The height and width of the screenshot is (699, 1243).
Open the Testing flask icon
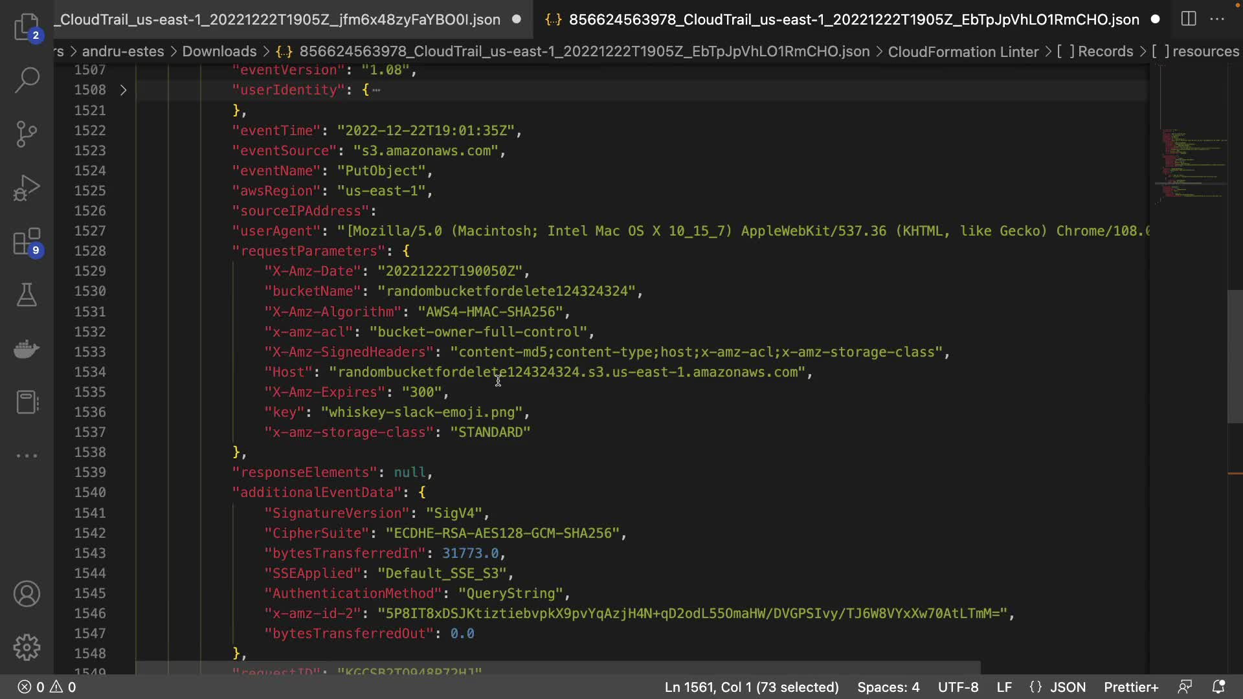[27, 295]
